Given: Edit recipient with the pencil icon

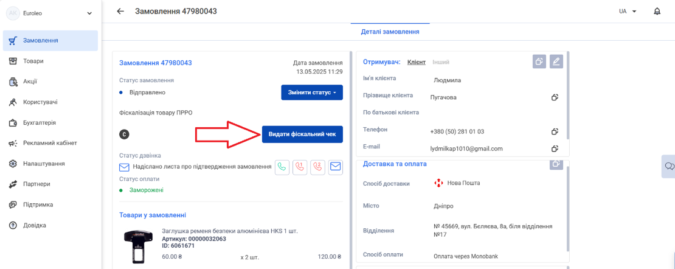Looking at the screenshot, I should (x=556, y=61).
